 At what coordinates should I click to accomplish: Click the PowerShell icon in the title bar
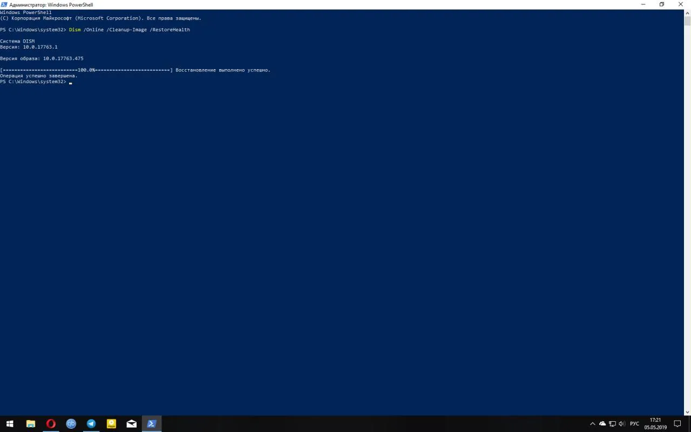point(4,4)
